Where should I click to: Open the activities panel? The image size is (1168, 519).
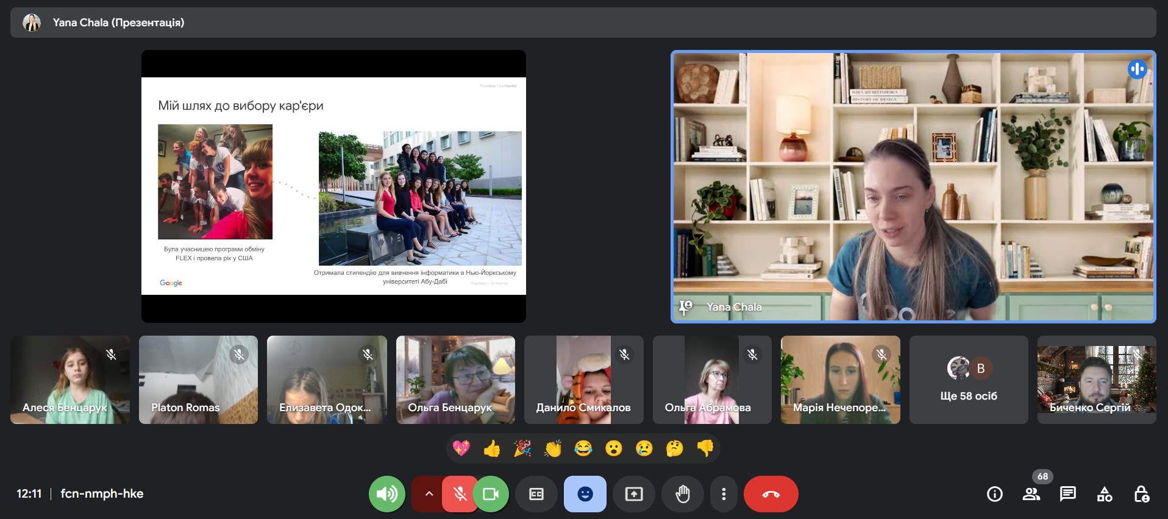click(1105, 494)
